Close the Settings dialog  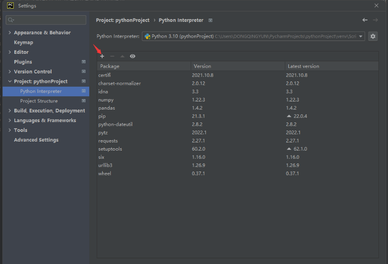click(x=377, y=5)
